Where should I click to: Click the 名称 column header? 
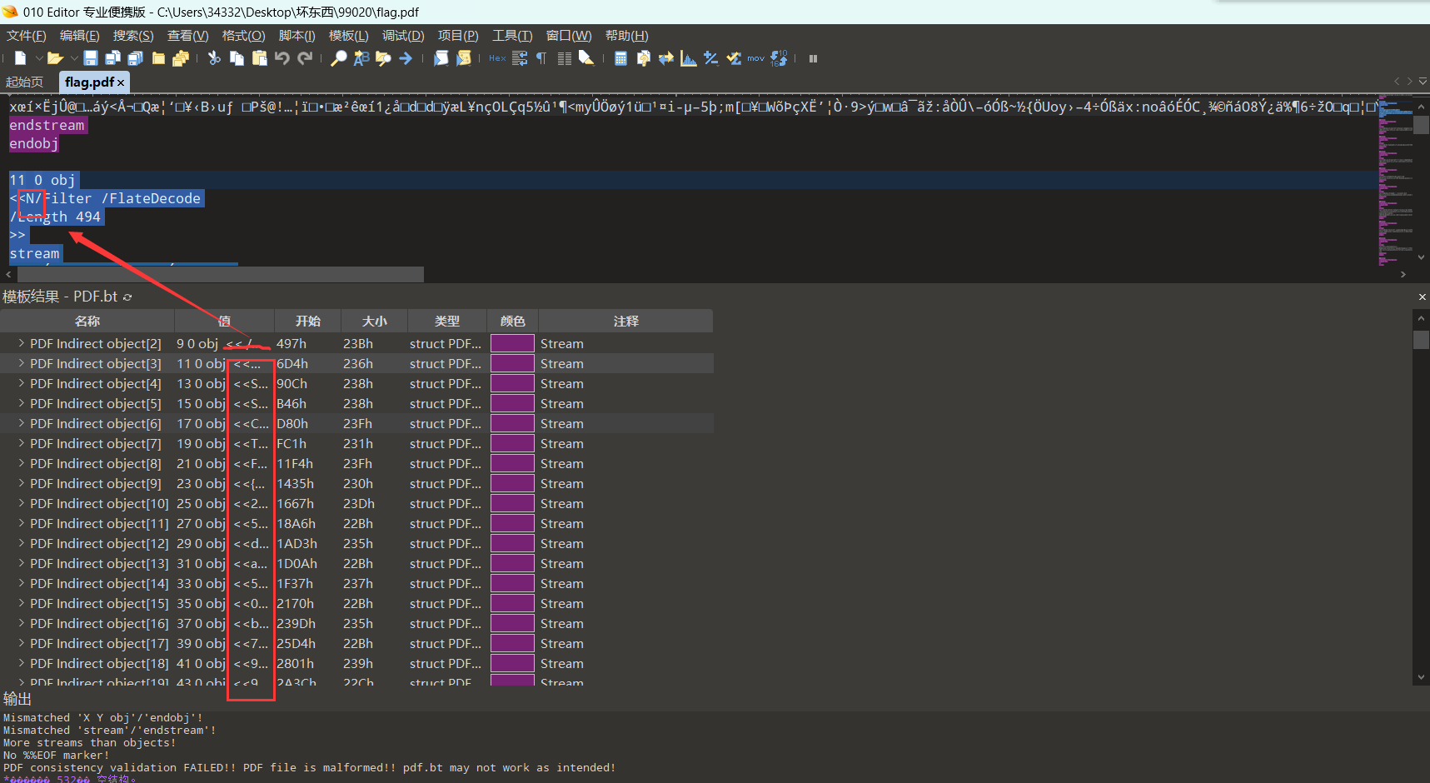(87, 321)
